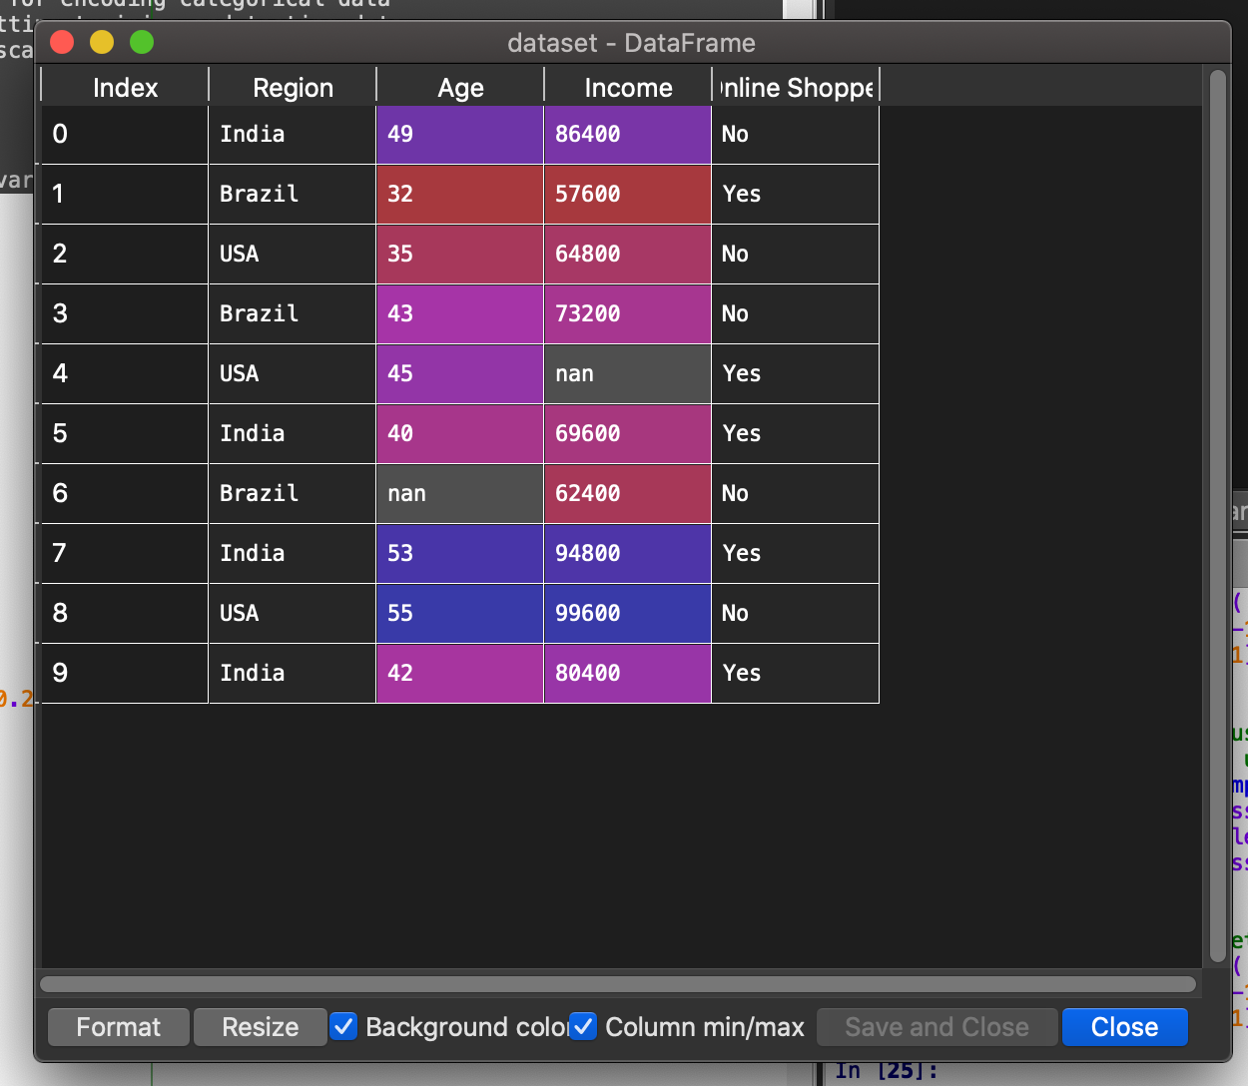1248x1086 pixels.
Task: Select Age cell with value 42
Action: tap(459, 674)
